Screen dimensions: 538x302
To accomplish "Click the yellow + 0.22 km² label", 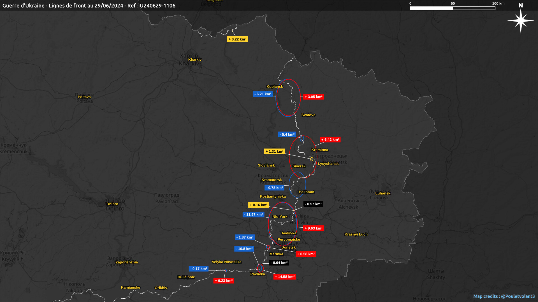I will pos(237,39).
